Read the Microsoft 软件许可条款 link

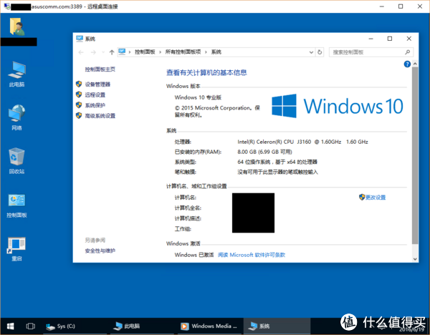[252, 255]
